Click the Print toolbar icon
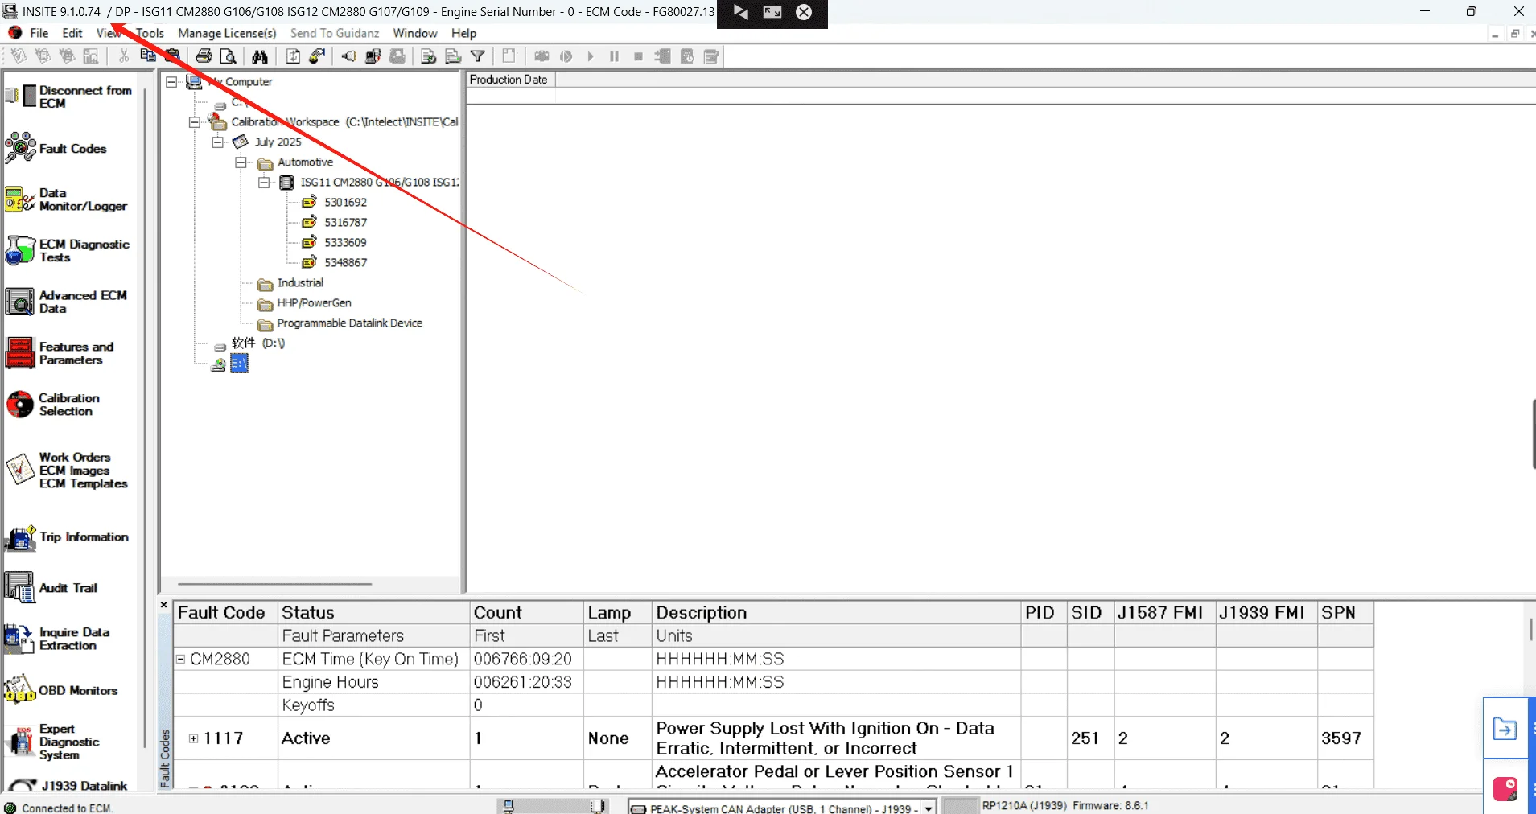This screenshot has height=814, width=1536. 204,56
